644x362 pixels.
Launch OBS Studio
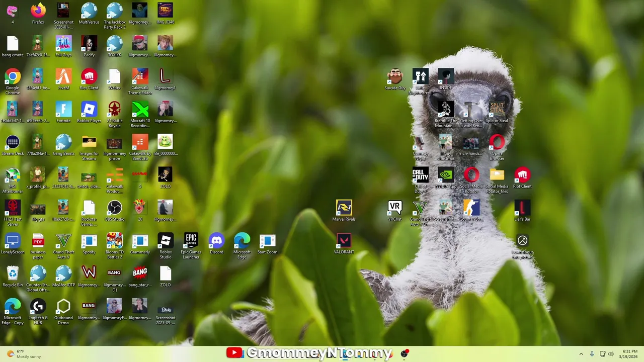click(115, 211)
